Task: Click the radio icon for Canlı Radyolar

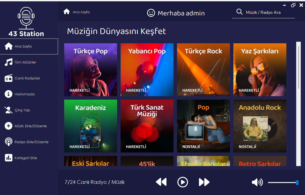Action: point(9,78)
